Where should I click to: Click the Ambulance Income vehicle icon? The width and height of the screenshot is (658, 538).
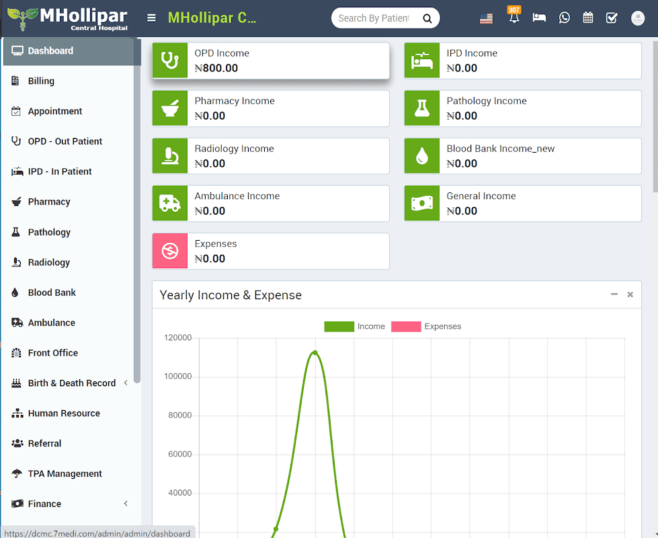point(170,203)
